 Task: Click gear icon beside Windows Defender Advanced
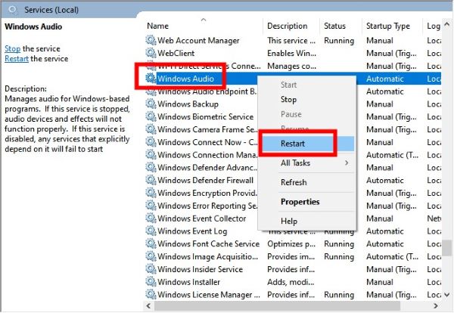coord(151,167)
